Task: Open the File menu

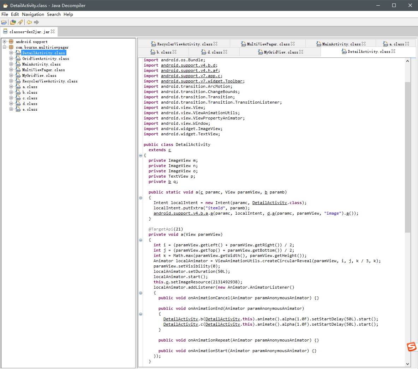Action: (x=5, y=14)
